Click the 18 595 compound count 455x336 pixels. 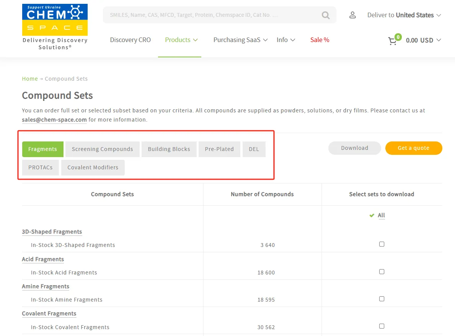[x=266, y=300]
